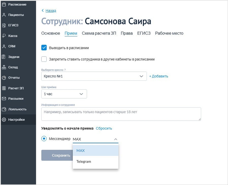Choose Telegram from messenger list
The width and height of the screenshot is (228, 185).
(x=84, y=161)
